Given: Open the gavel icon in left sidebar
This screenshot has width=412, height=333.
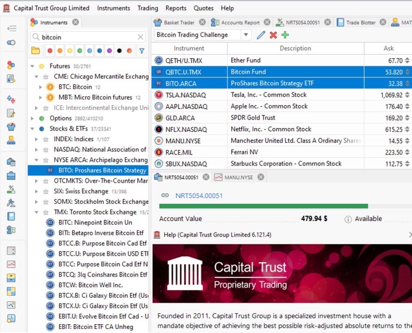Looking at the screenshot, I should click(x=11, y=202).
